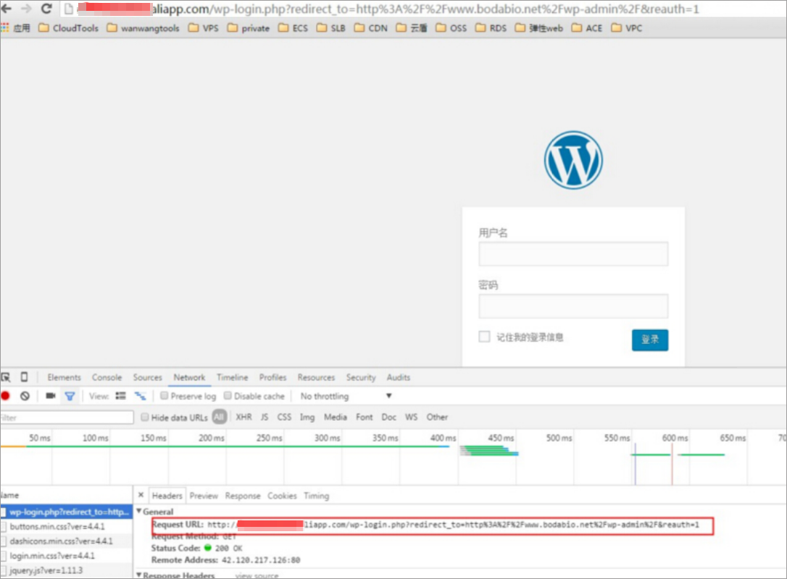Collapse the Response Headers section
Screen dimensions: 787x579
click(x=139, y=575)
